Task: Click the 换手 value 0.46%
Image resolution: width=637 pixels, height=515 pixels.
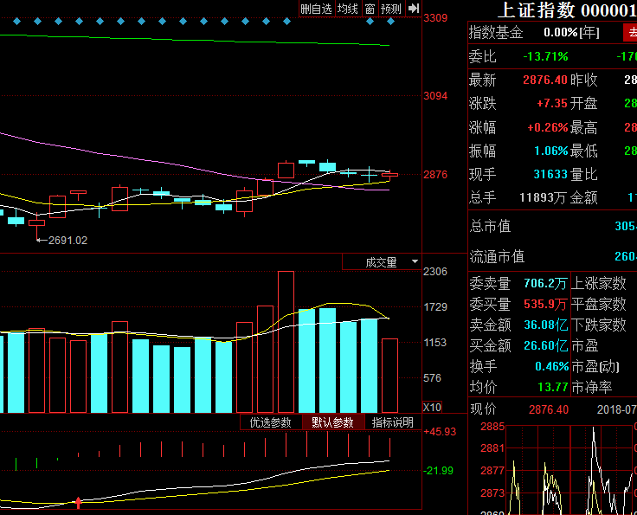Action: (x=551, y=366)
